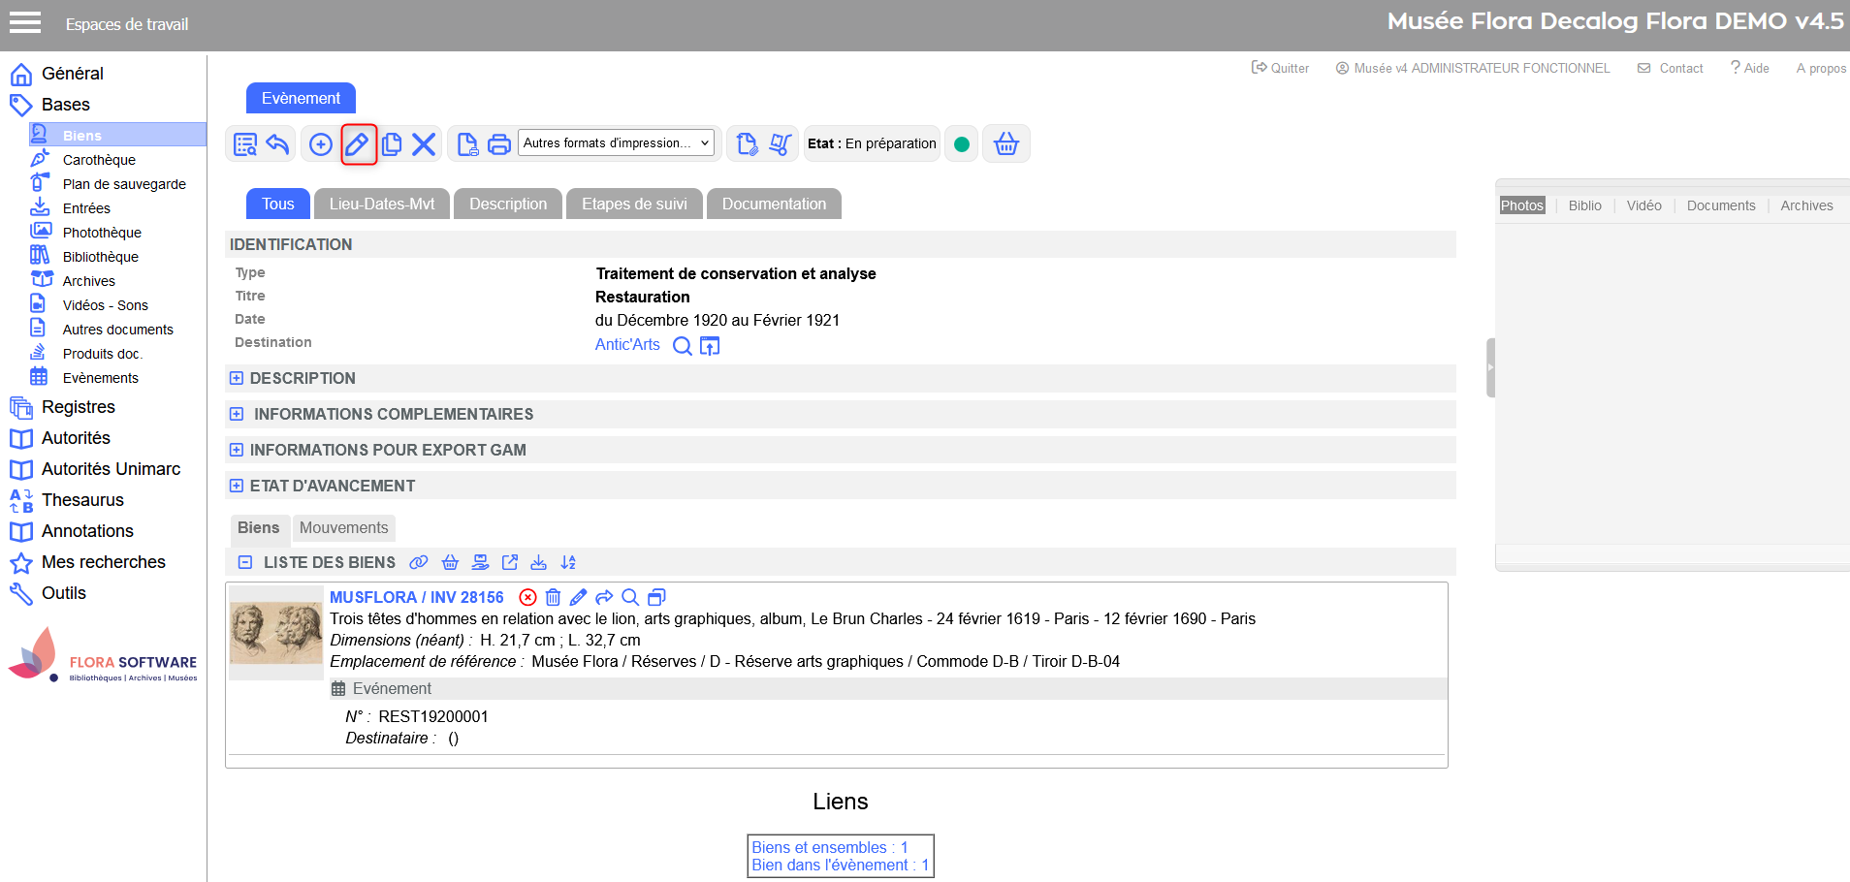Expand the ETAT D'AVANCEMENT section

click(237, 486)
